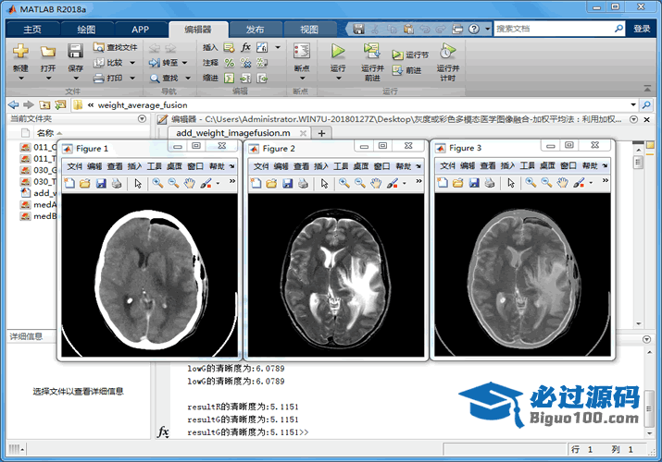Image resolution: width=662 pixels, height=462 pixels.
Task: Click the search documentation field
Action: (554, 29)
